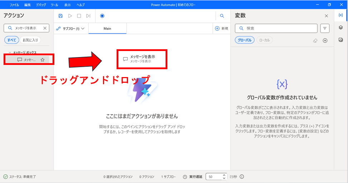Open the UI elements layers icon
This screenshot has width=348, height=183.
341,27
